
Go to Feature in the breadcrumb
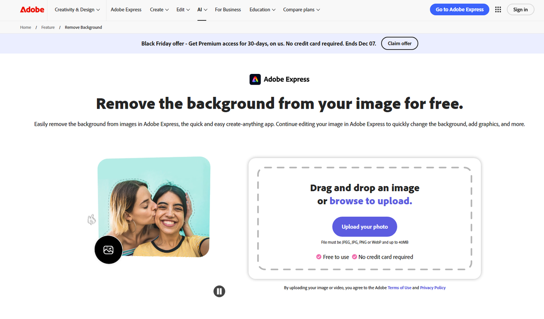point(48,27)
